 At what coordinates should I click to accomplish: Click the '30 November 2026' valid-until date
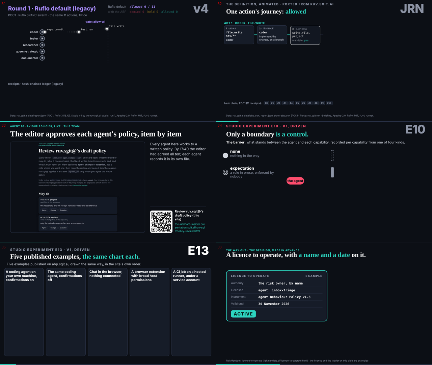[x=274, y=304]
